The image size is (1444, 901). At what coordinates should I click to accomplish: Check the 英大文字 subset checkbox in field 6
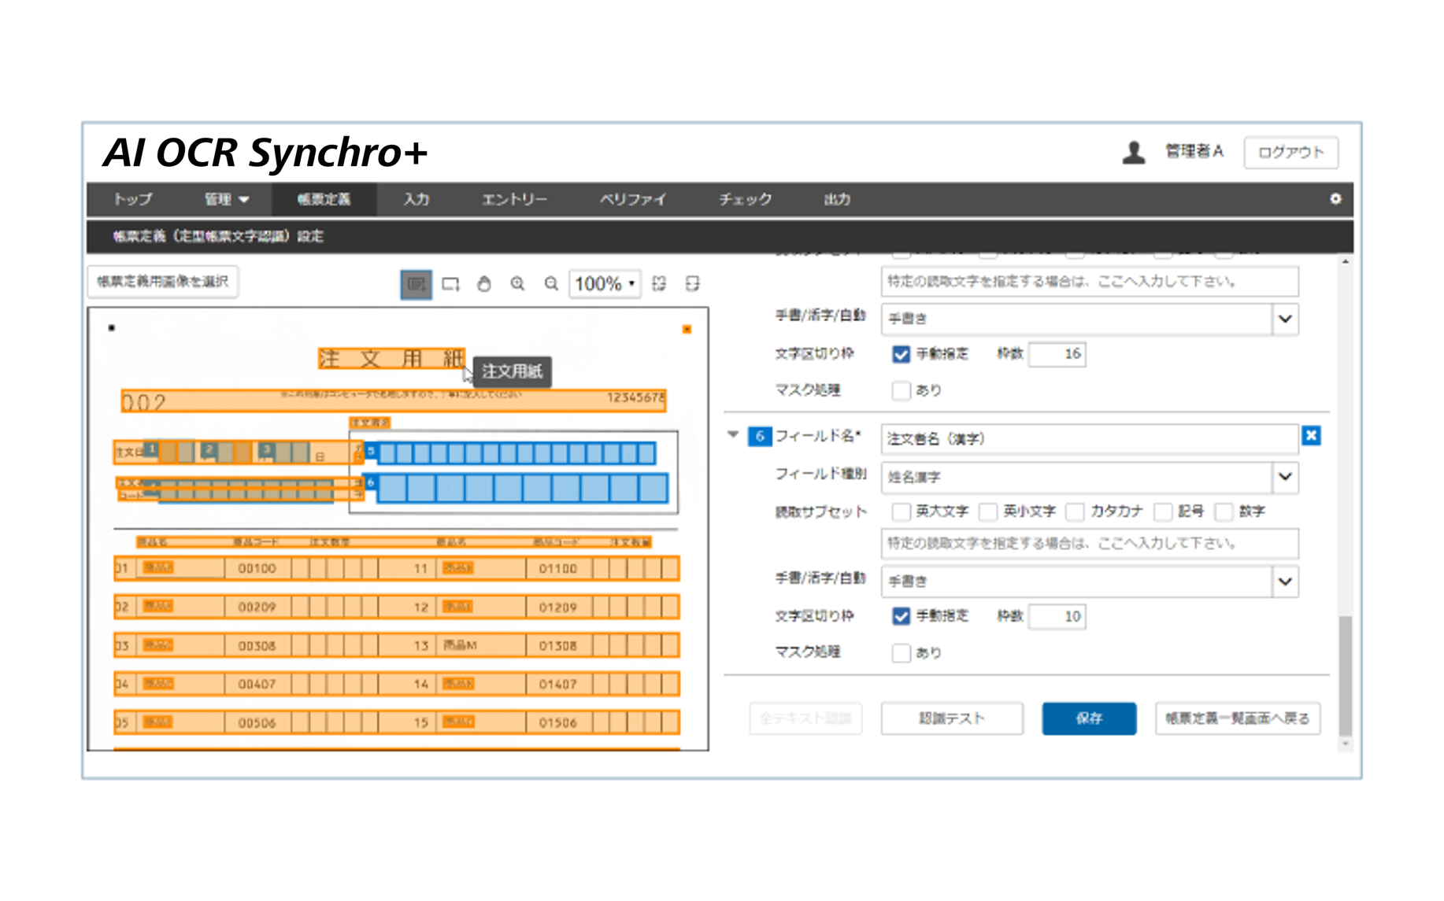[x=901, y=512]
